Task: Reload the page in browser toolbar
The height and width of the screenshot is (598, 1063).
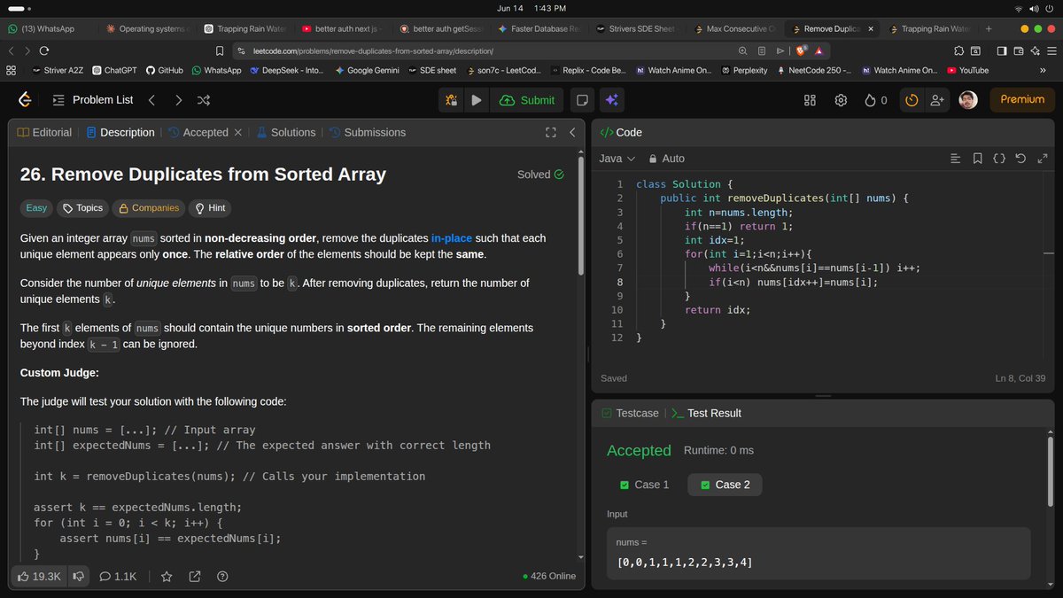Action: 43,51
